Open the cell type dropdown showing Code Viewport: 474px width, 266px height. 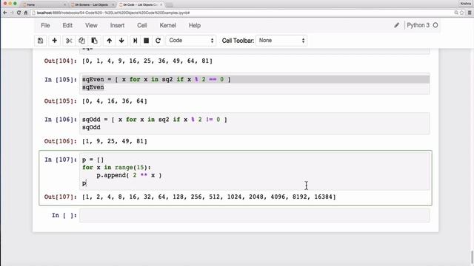click(x=191, y=41)
